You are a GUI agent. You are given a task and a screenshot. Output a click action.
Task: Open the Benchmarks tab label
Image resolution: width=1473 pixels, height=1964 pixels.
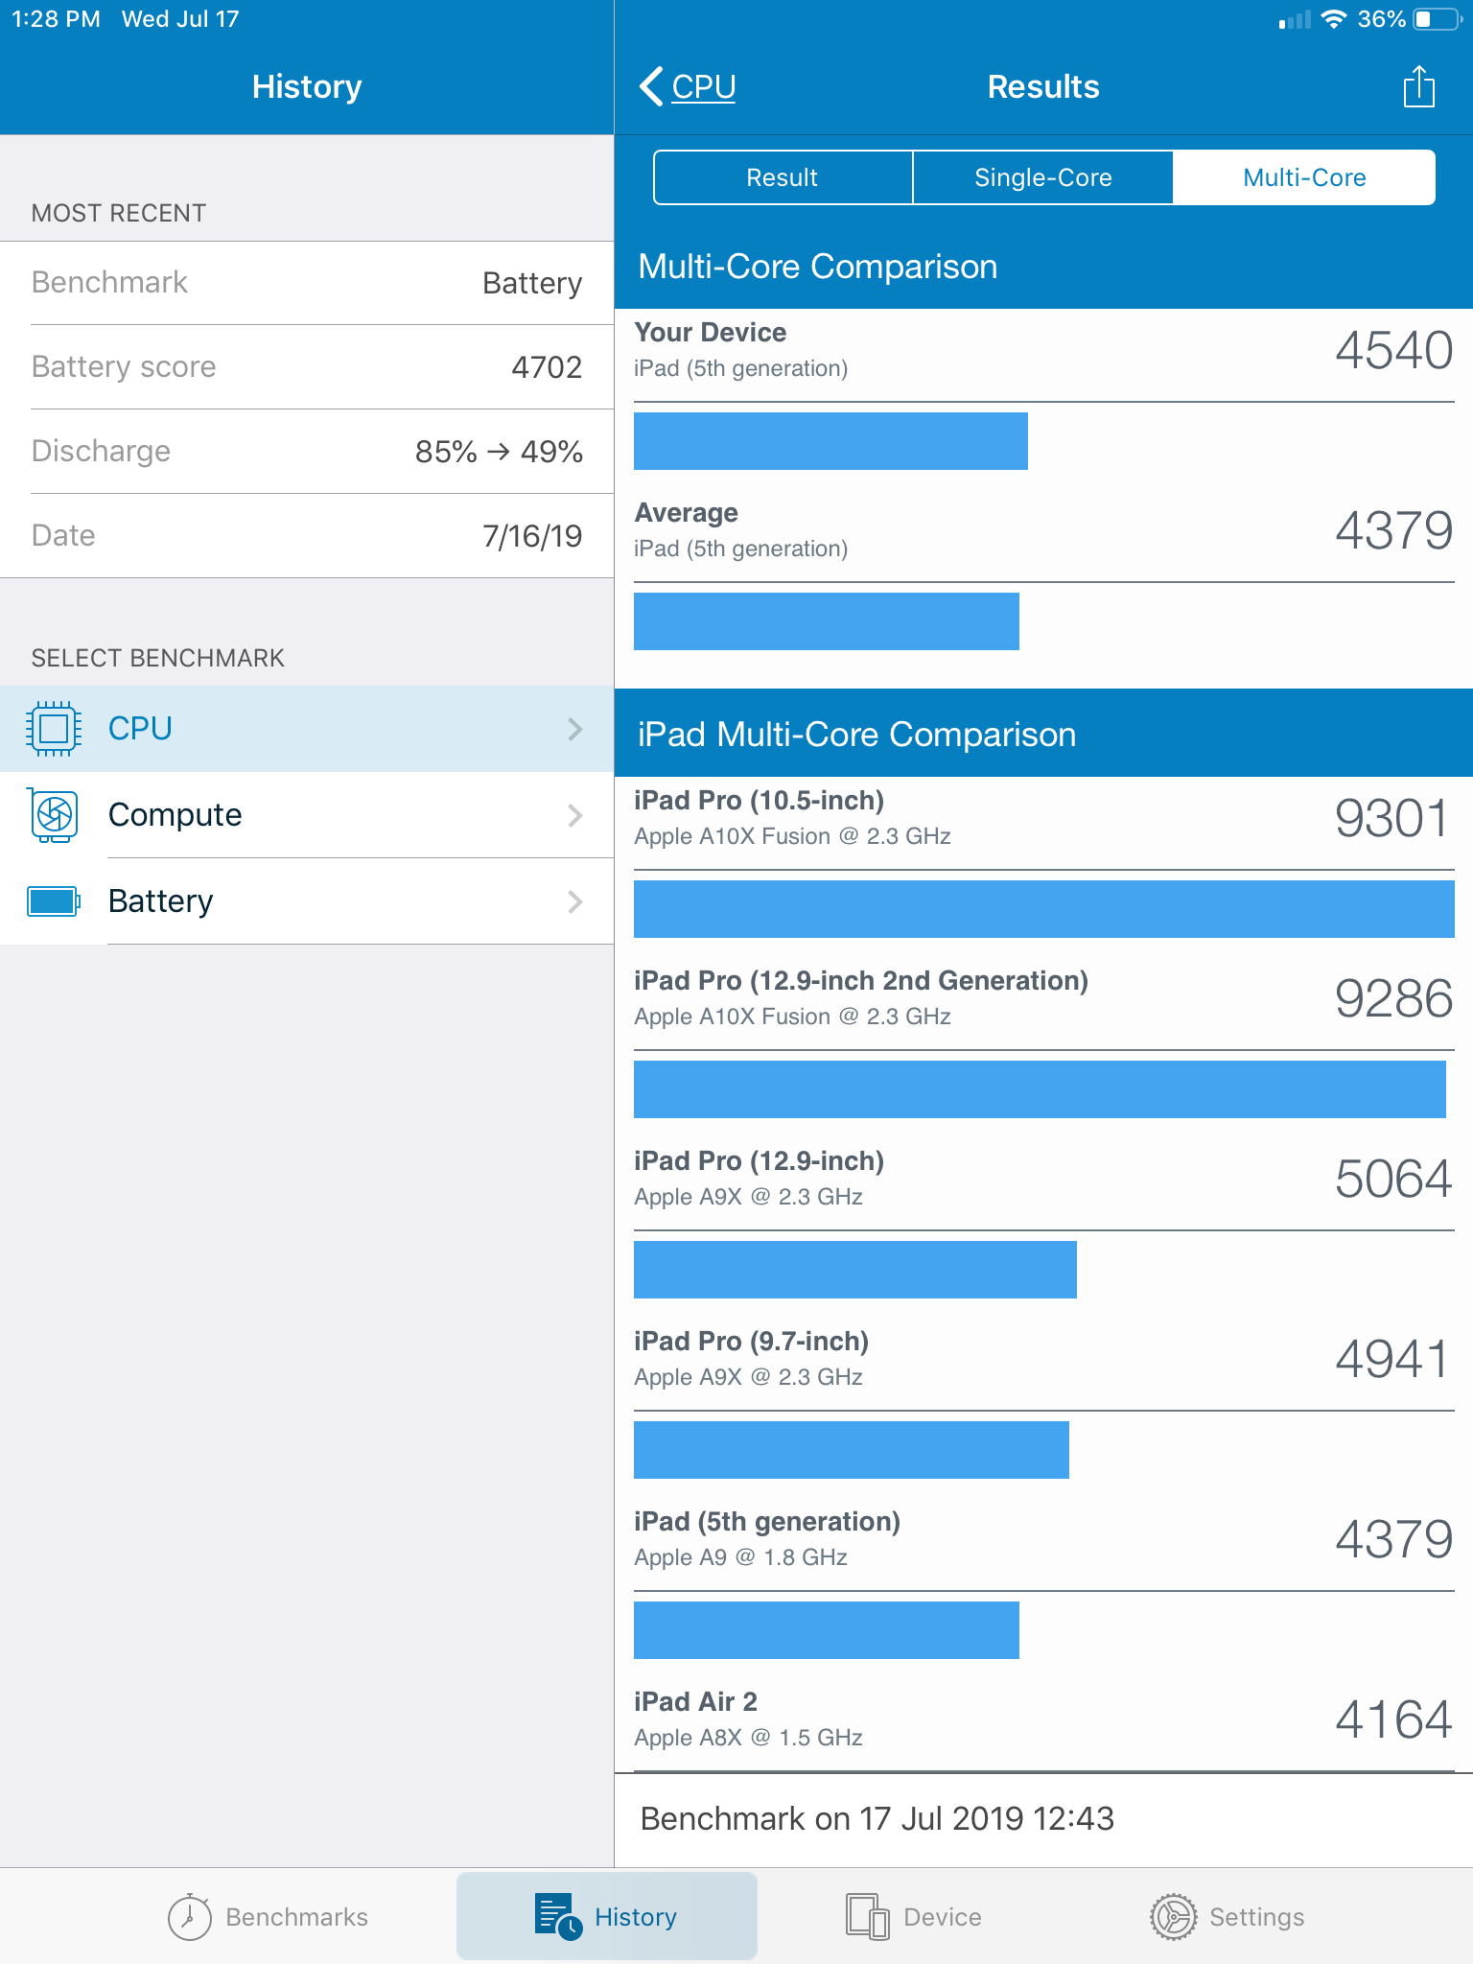(x=296, y=1916)
